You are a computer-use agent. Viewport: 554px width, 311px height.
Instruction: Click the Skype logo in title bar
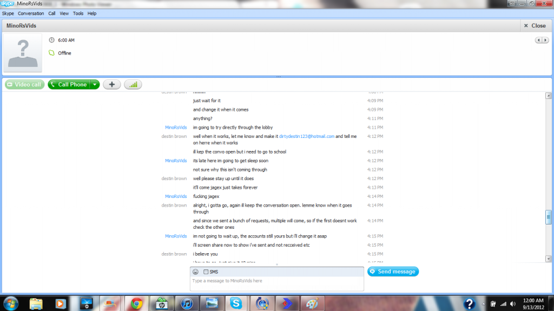point(8,4)
